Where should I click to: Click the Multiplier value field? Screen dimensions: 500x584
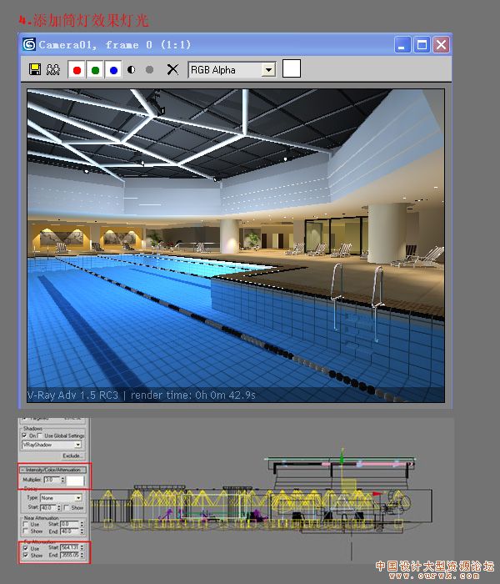pyautogui.click(x=52, y=481)
